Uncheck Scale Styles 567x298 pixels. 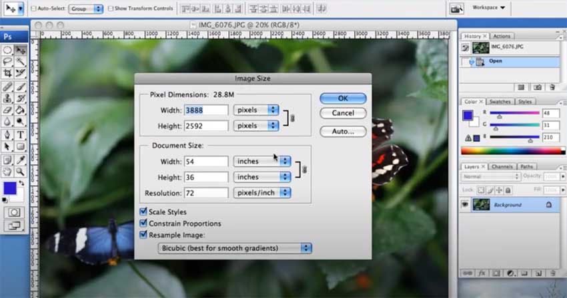click(x=143, y=212)
